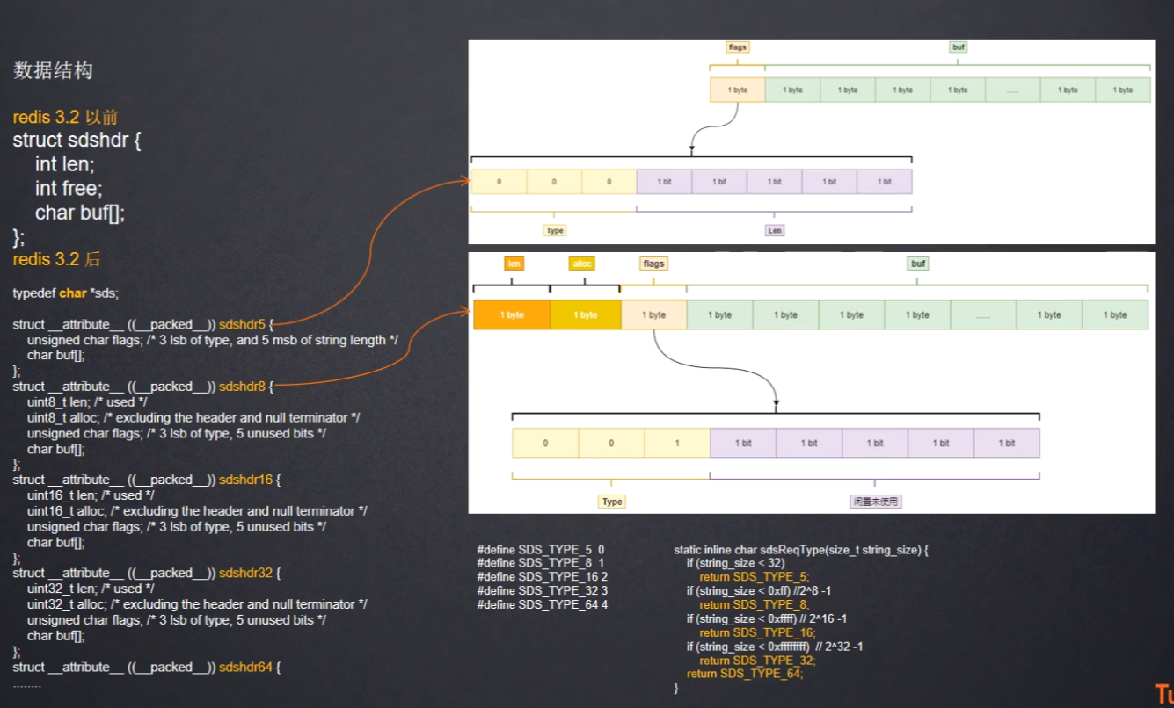Image resolution: width=1174 pixels, height=708 pixels.
Task: Click the "#define SDS_TYPE_5 0" line
Action: 541,550
